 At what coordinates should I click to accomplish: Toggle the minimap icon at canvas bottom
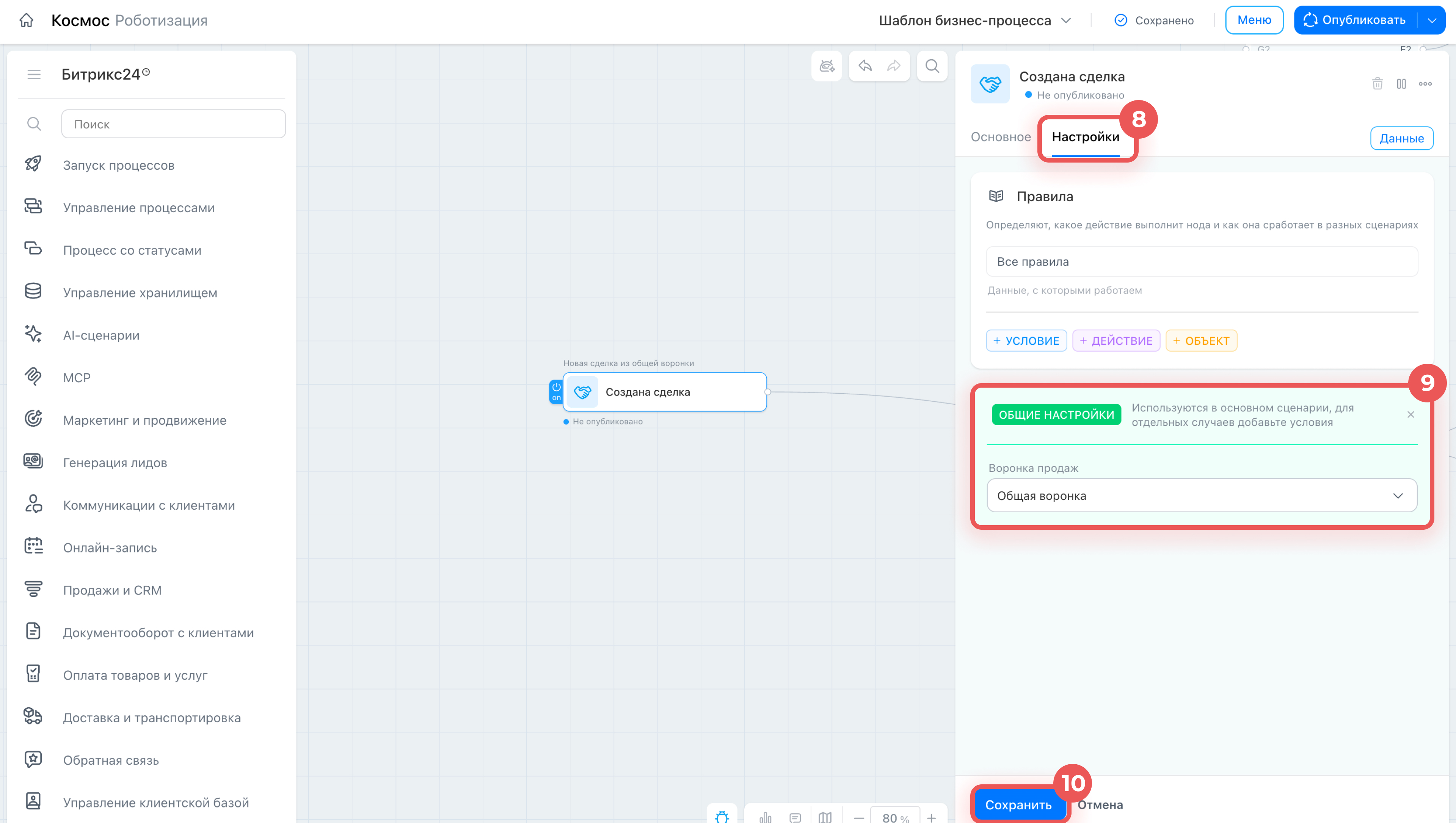tap(825, 817)
